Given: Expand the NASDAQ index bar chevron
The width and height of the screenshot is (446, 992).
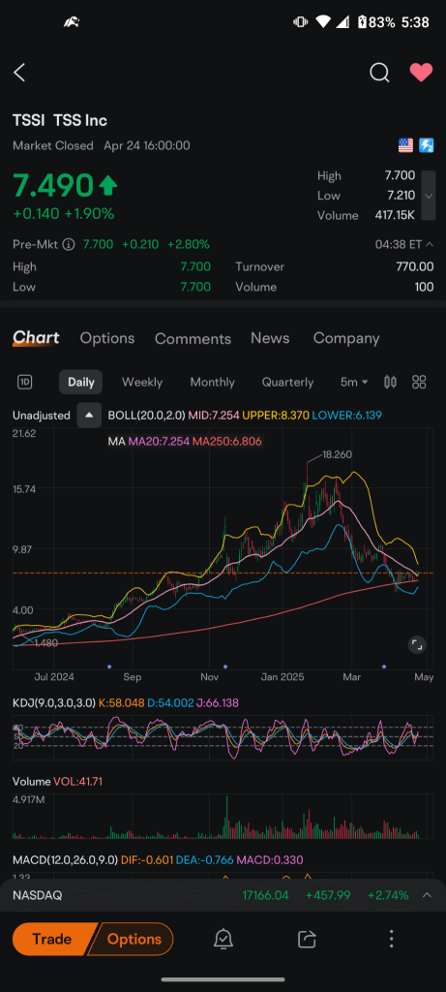Looking at the screenshot, I should coord(427,895).
